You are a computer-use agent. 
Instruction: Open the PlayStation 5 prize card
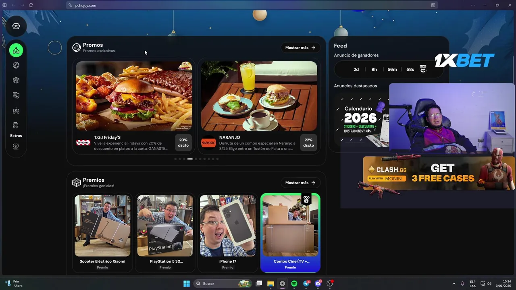pos(165,233)
